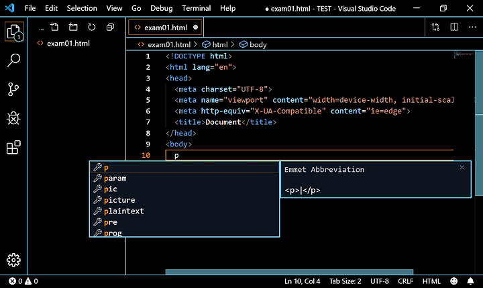Collapse all folders in explorer
483x288 pixels.
(110, 27)
